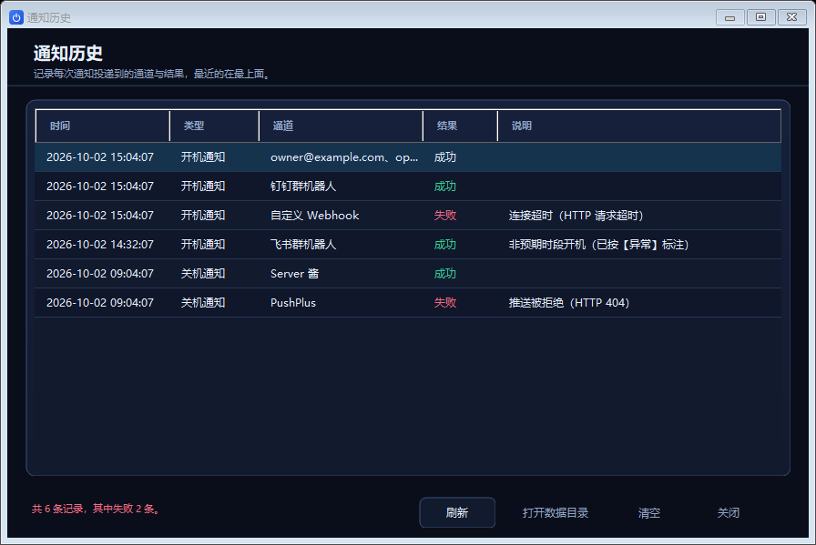Maximize the 通知历史 window
Screen dimensions: 816x545
pos(760,17)
